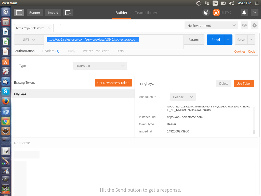Open the volume indicator in the top bar
Screen dimensions: 261x196
click(231, 3)
